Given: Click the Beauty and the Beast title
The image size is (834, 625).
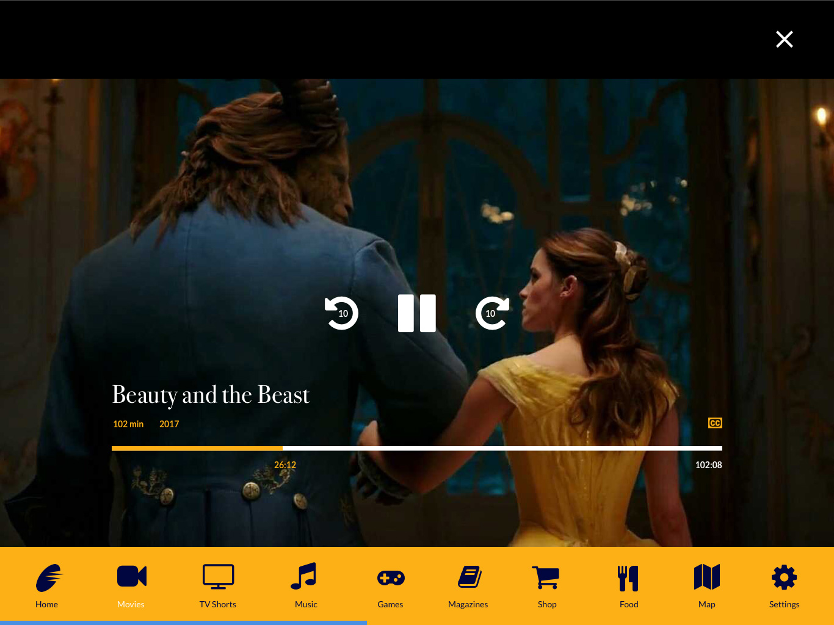Looking at the screenshot, I should point(211,395).
